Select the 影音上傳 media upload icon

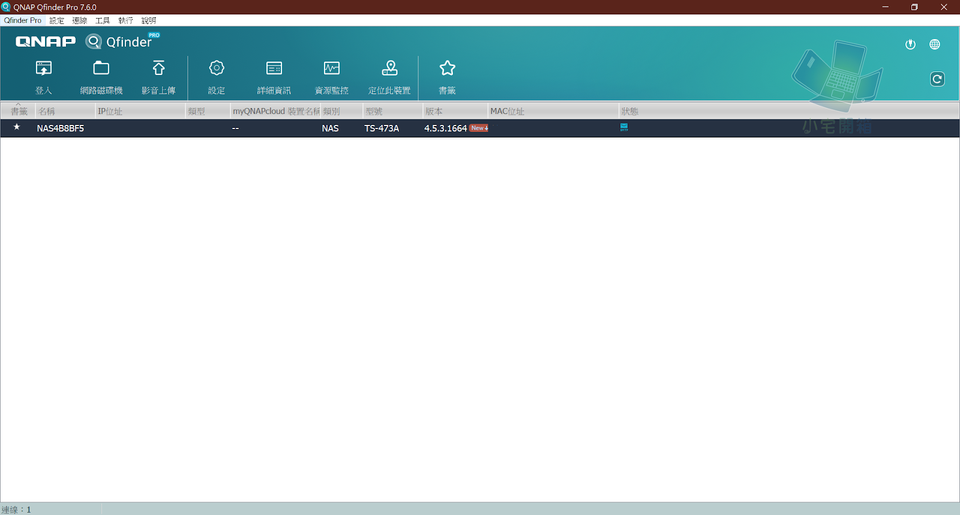pyautogui.click(x=158, y=77)
